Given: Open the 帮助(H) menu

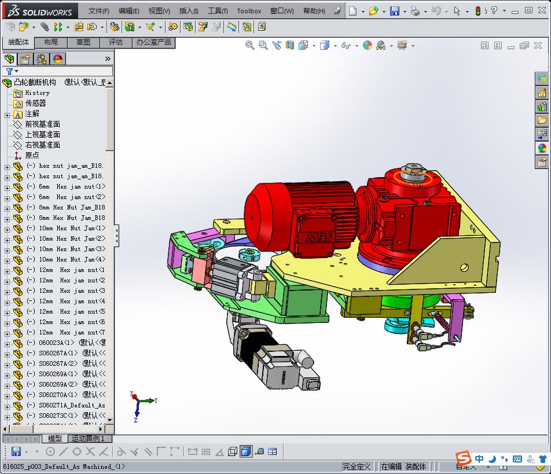Looking at the screenshot, I should click(x=314, y=11).
